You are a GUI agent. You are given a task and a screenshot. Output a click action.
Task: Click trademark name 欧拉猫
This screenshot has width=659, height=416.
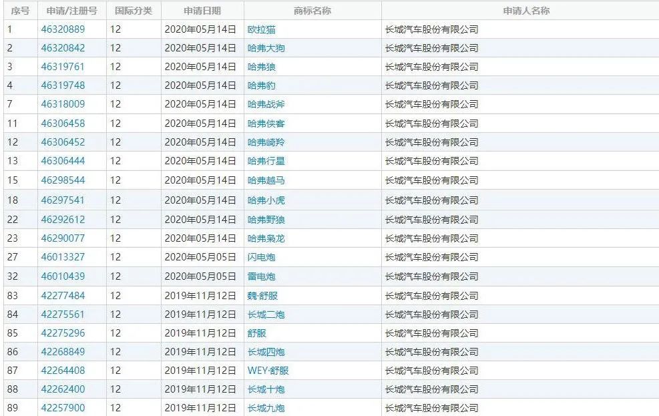click(261, 29)
